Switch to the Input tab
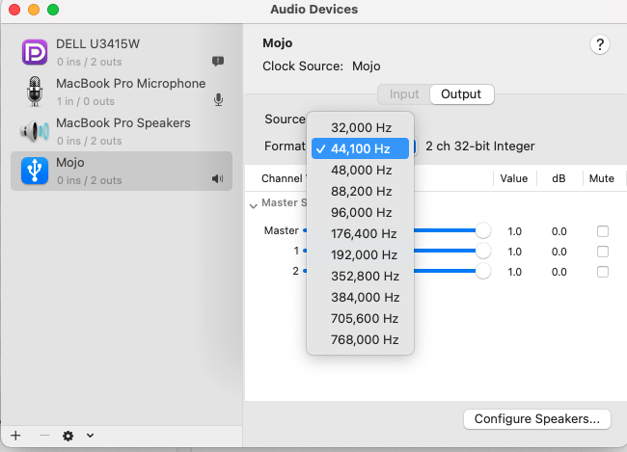This screenshot has height=452, width=627. point(404,94)
